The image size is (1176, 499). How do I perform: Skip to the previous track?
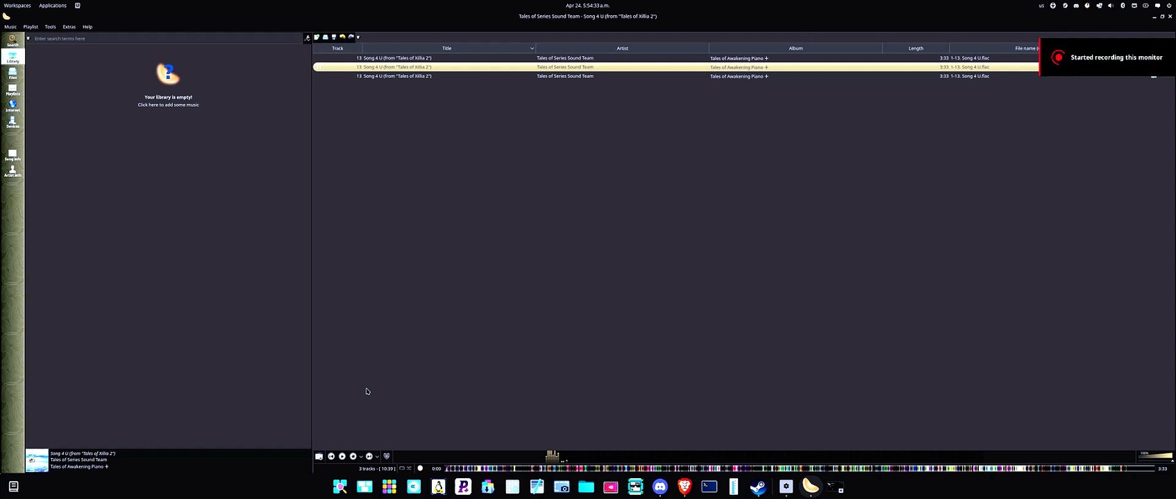(331, 456)
